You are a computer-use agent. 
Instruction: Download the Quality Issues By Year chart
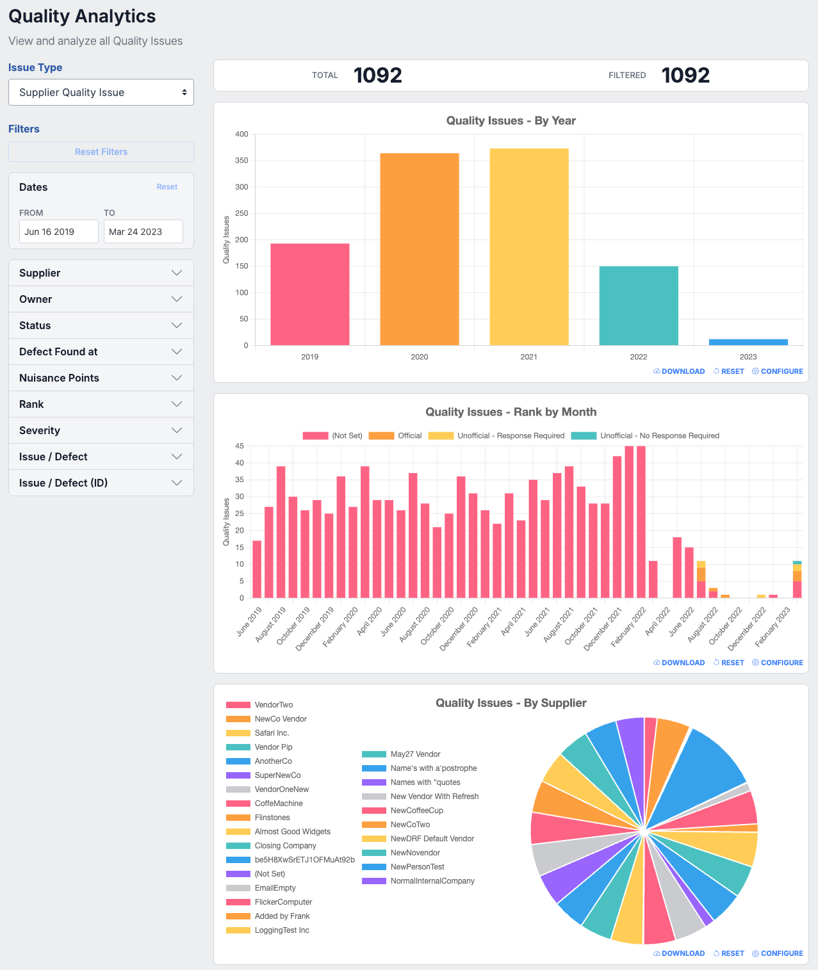coord(679,371)
